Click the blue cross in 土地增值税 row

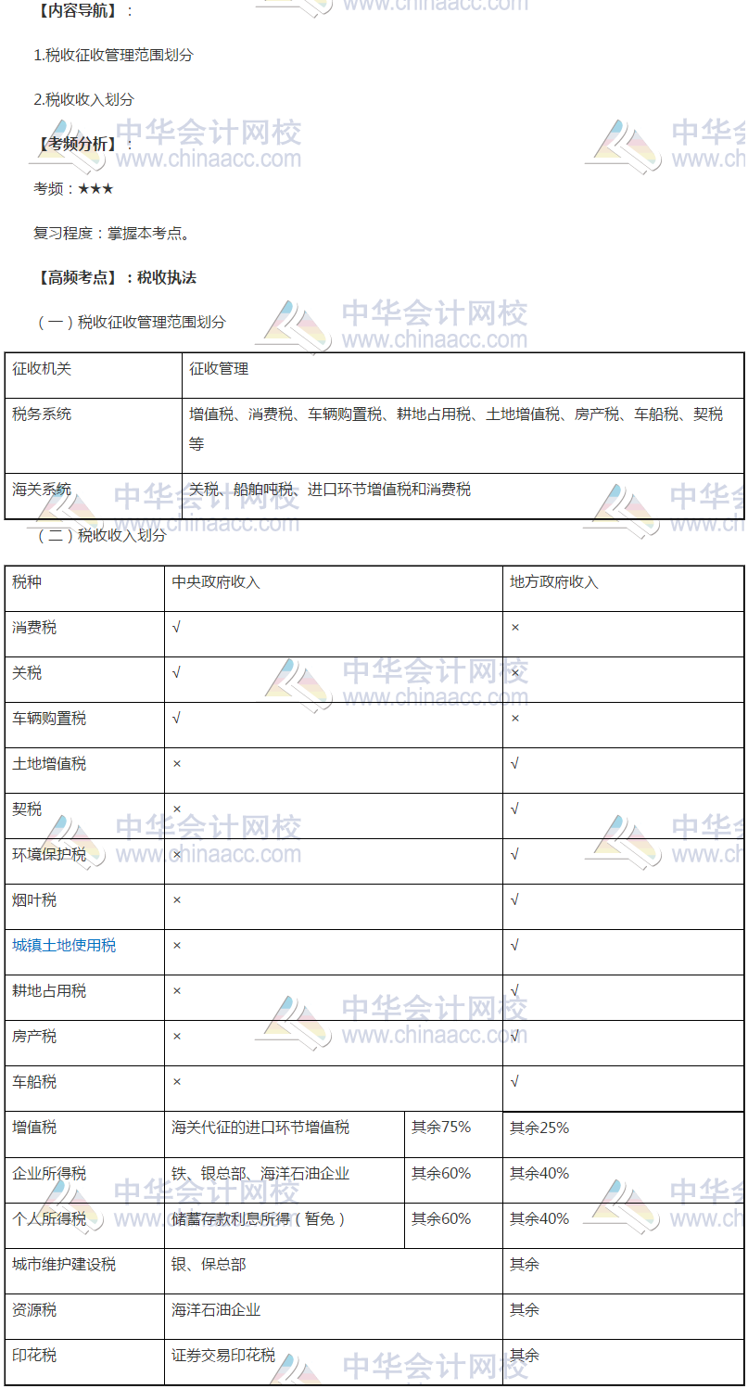[x=177, y=764]
